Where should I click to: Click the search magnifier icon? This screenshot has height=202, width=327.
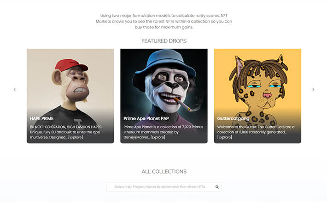217,187
